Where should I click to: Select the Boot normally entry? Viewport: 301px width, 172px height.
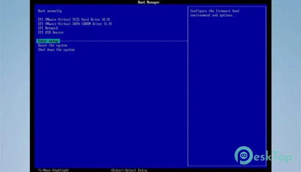pos(50,11)
